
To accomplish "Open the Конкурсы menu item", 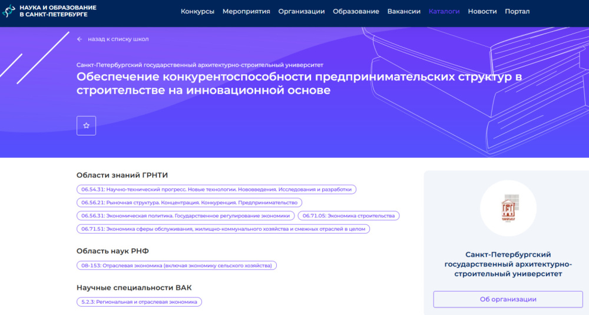I will (197, 11).
